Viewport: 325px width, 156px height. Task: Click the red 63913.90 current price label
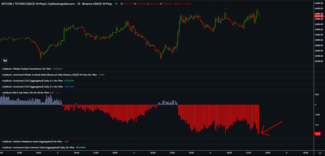point(319,16)
